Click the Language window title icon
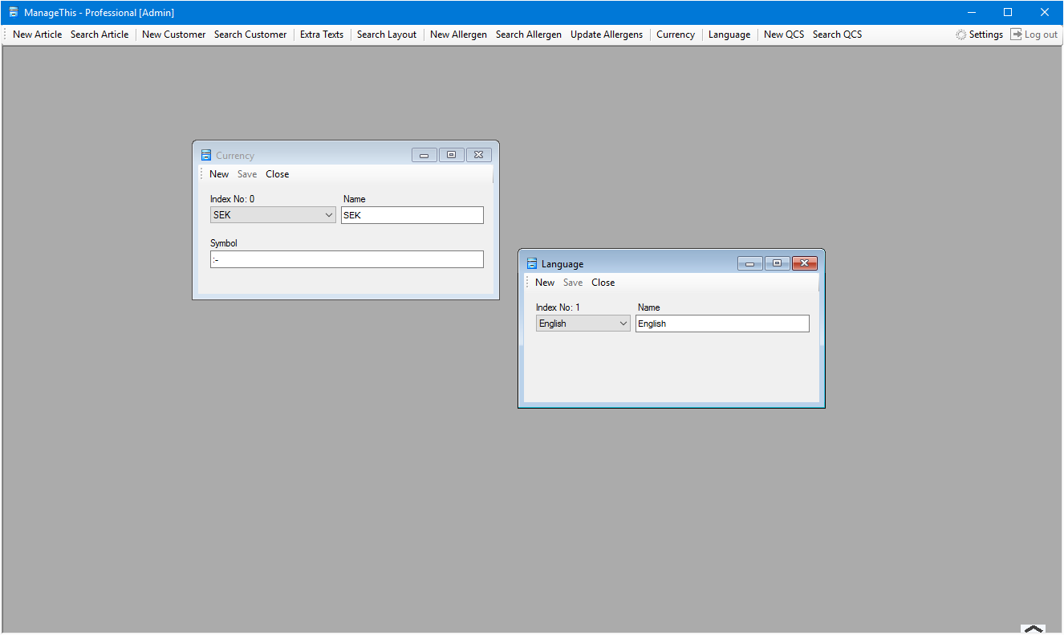This screenshot has height=635, width=1064. pyautogui.click(x=531, y=264)
